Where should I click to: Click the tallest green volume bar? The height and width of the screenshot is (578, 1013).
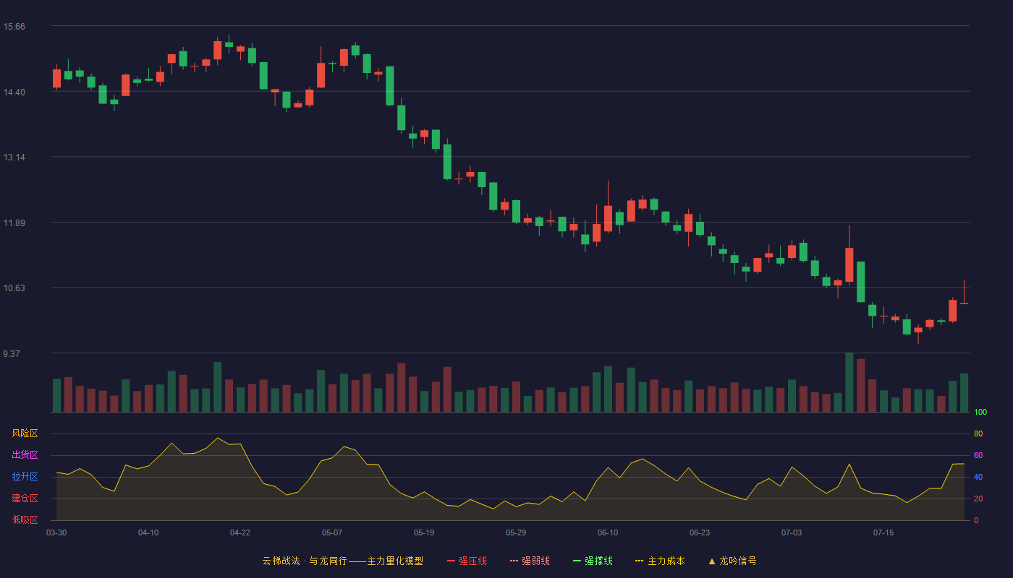click(x=849, y=382)
